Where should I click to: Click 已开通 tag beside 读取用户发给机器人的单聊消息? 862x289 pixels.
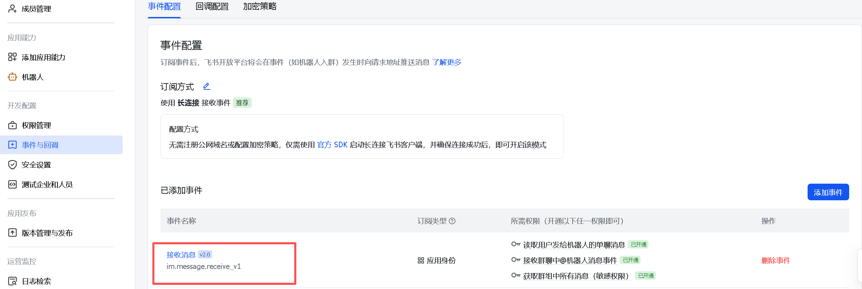(638, 245)
